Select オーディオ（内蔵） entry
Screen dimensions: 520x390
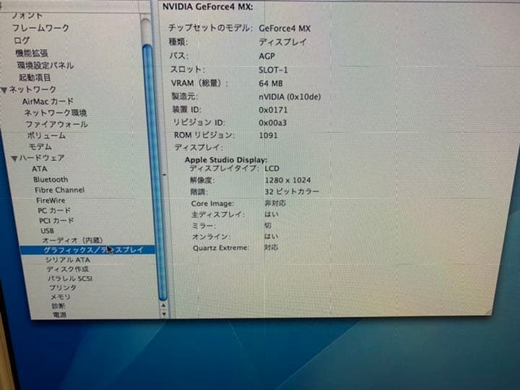(73, 240)
